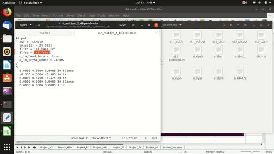Adjust the Calc zoom slider
274x154 pixels.
tap(252, 152)
